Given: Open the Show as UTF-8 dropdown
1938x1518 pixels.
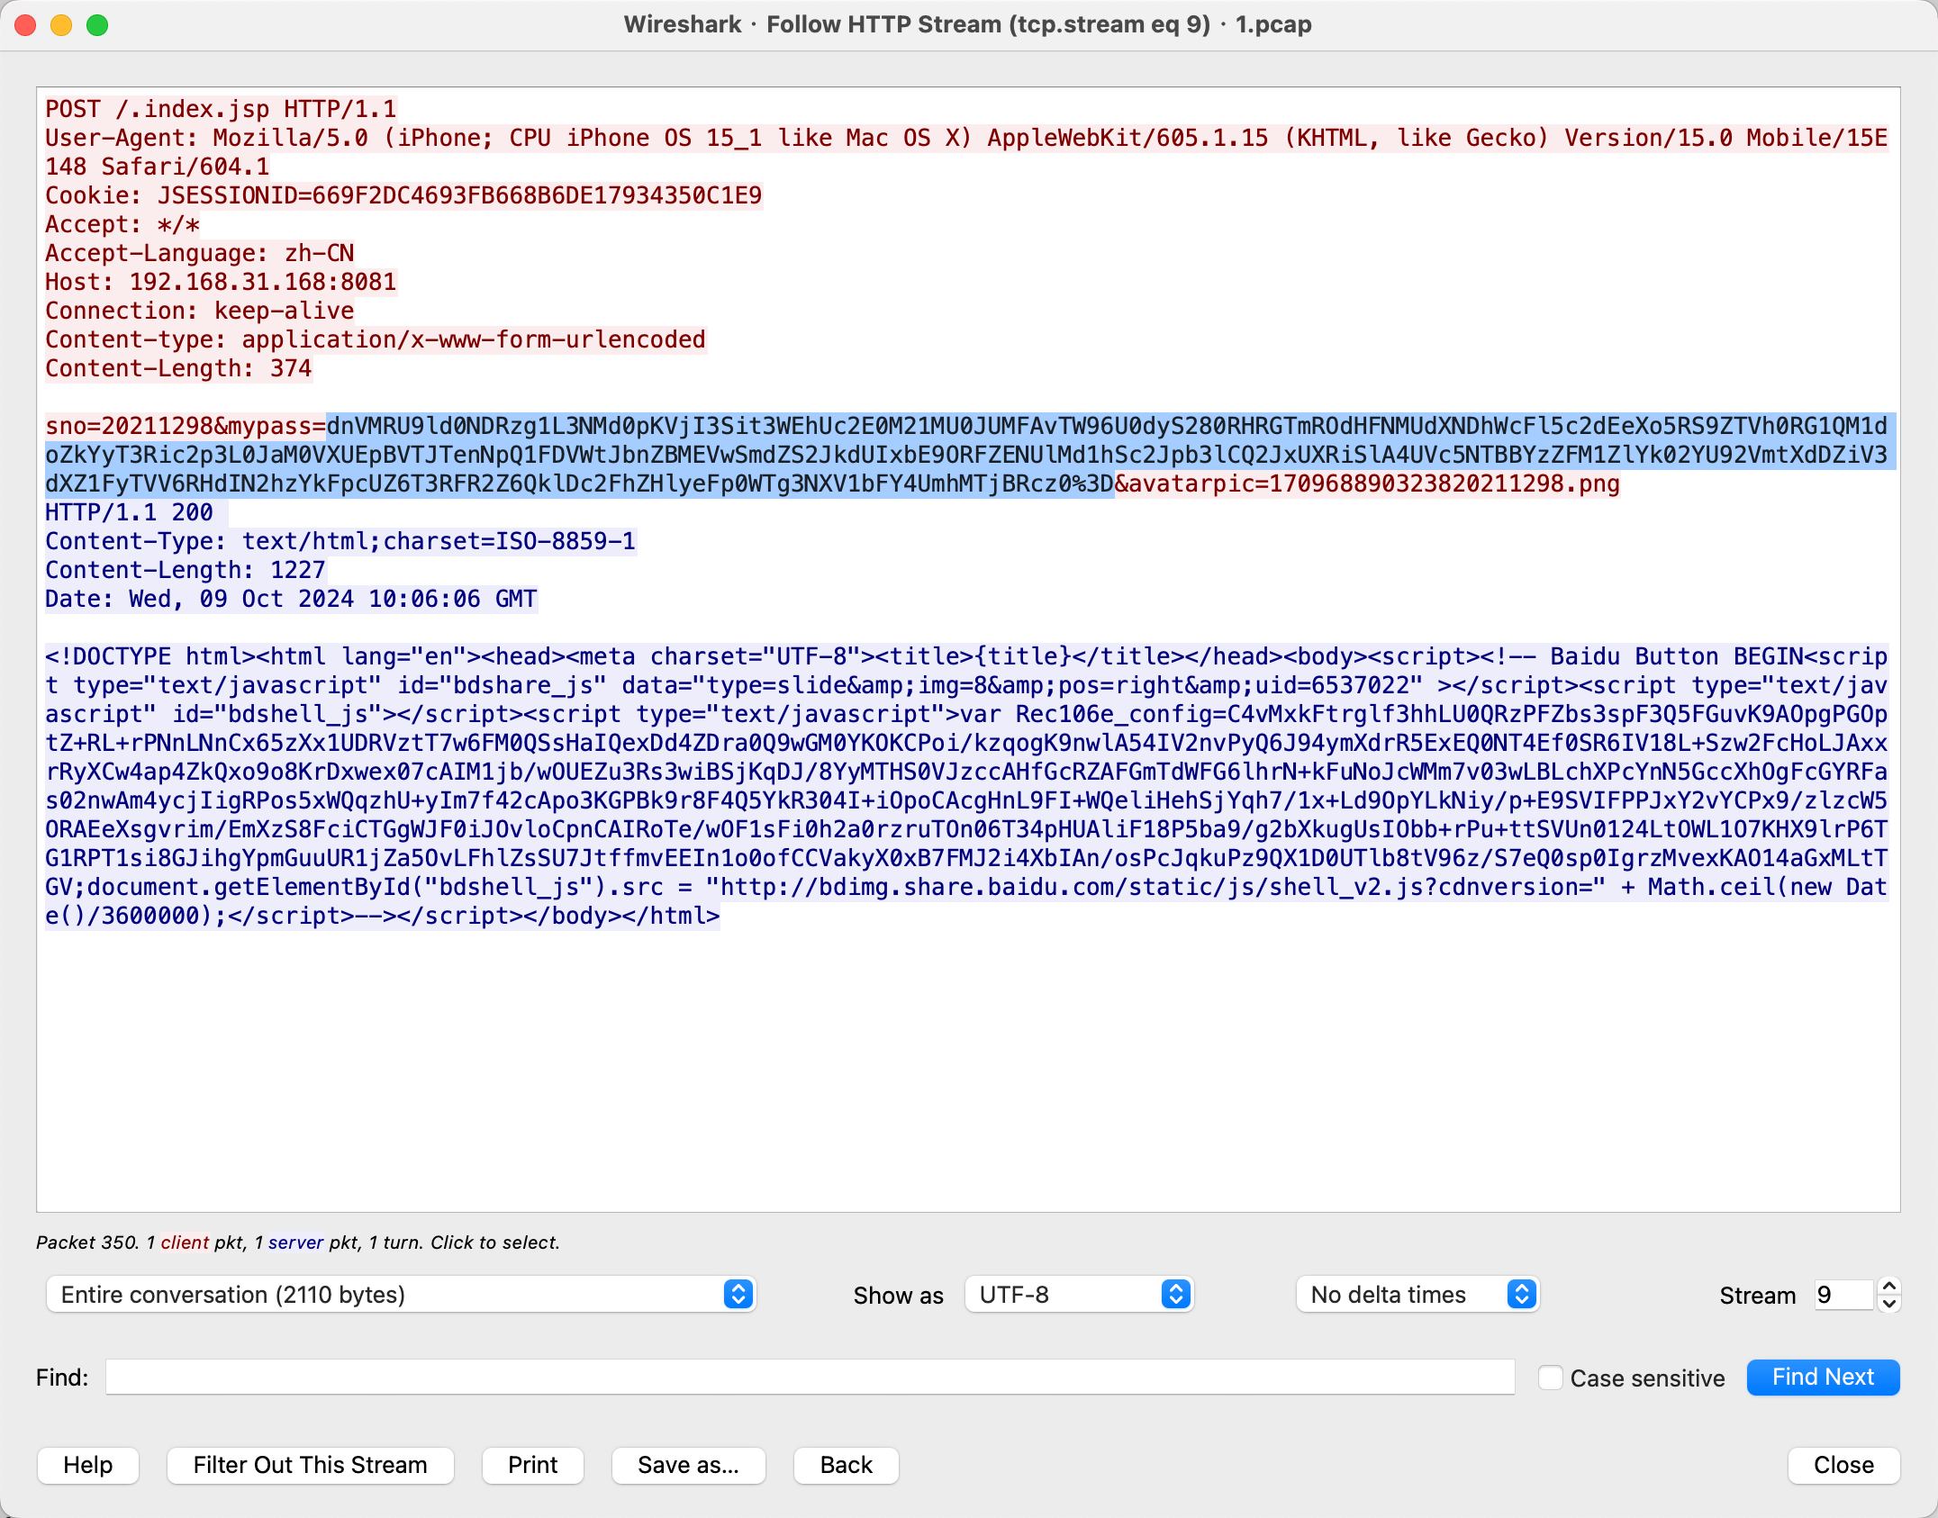Looking at the screenshot, I should tap(1079, 1295).
